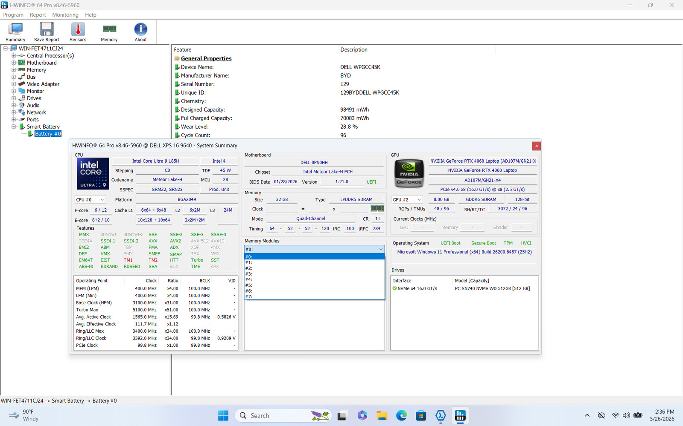Open the Program menu

coord(13,15)
